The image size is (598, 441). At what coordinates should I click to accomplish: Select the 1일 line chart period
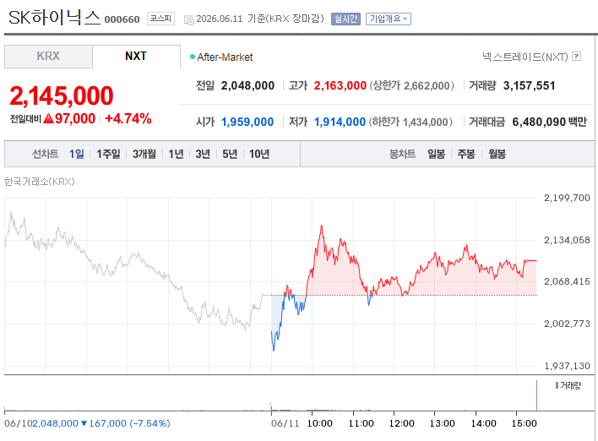(x=77, y=154)
